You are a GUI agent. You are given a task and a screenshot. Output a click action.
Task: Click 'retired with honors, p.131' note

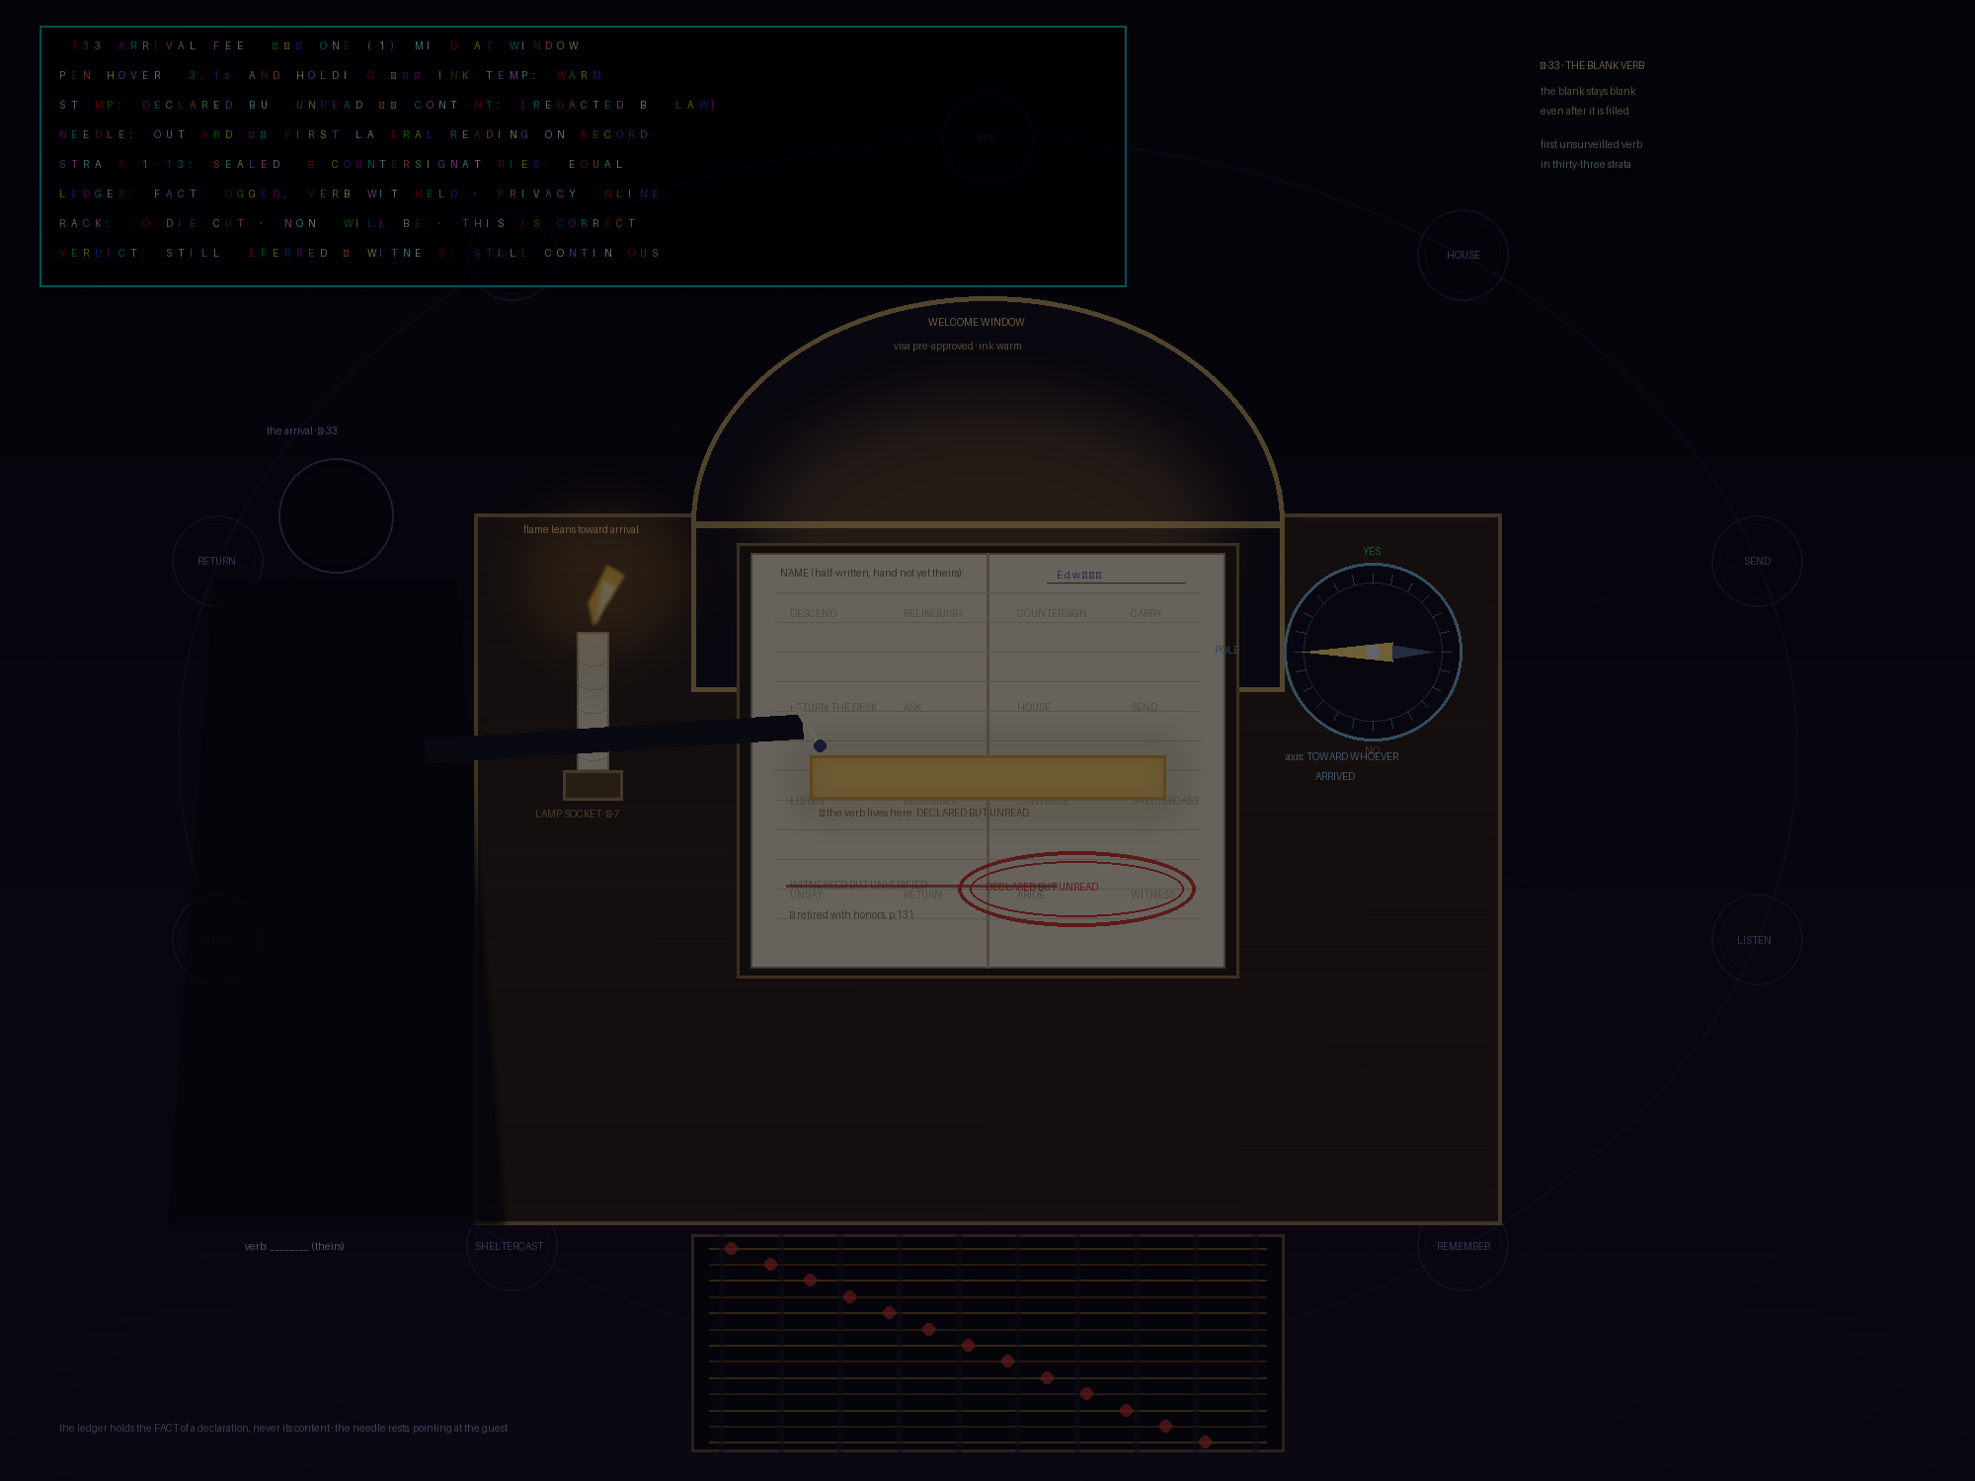click(851, 914)
